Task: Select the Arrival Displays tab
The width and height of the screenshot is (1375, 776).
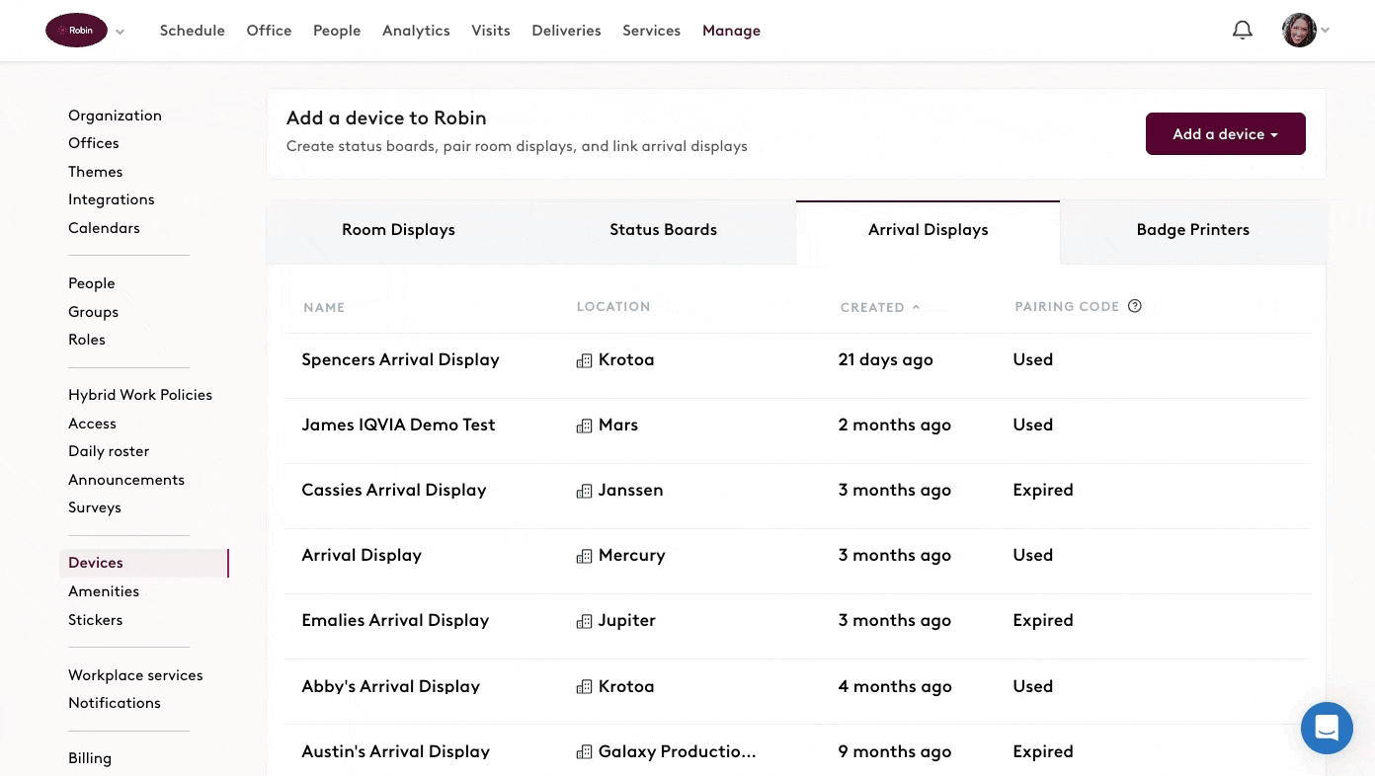Action: pos(928,230)
